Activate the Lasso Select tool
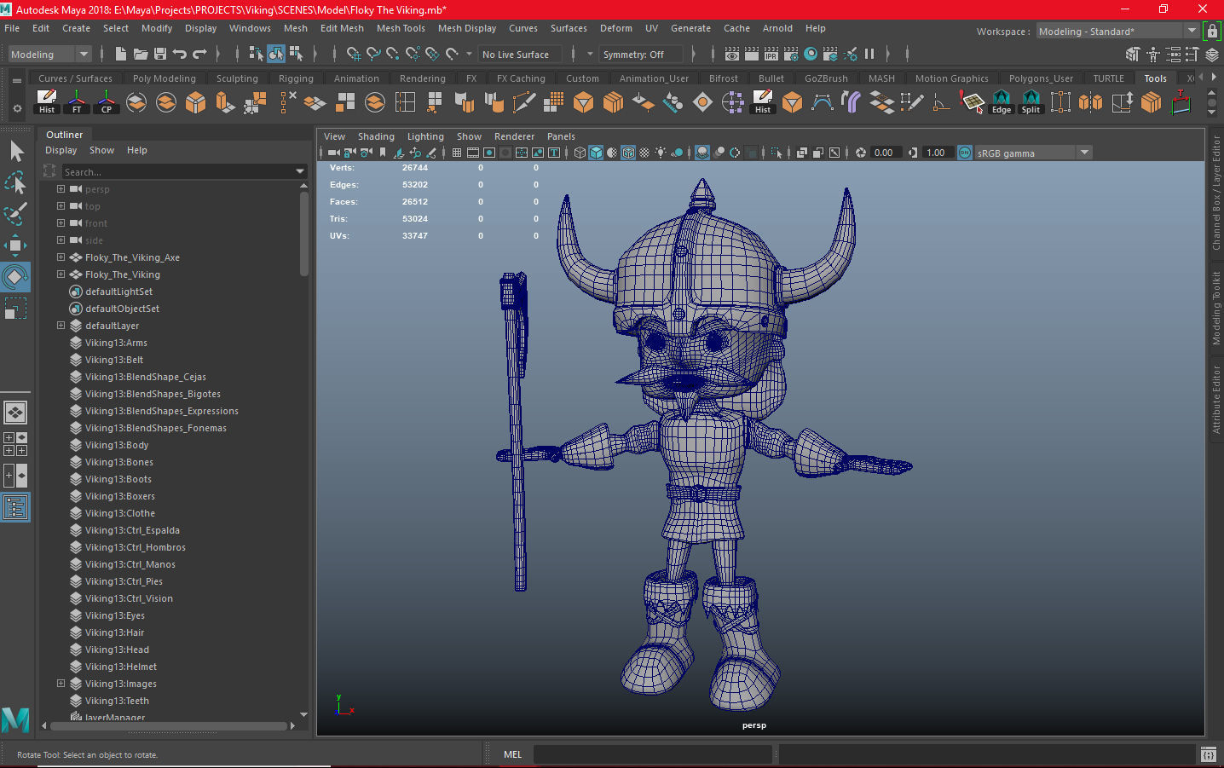Viewport: 1224px width, 768px height. [x=16, y=182]
